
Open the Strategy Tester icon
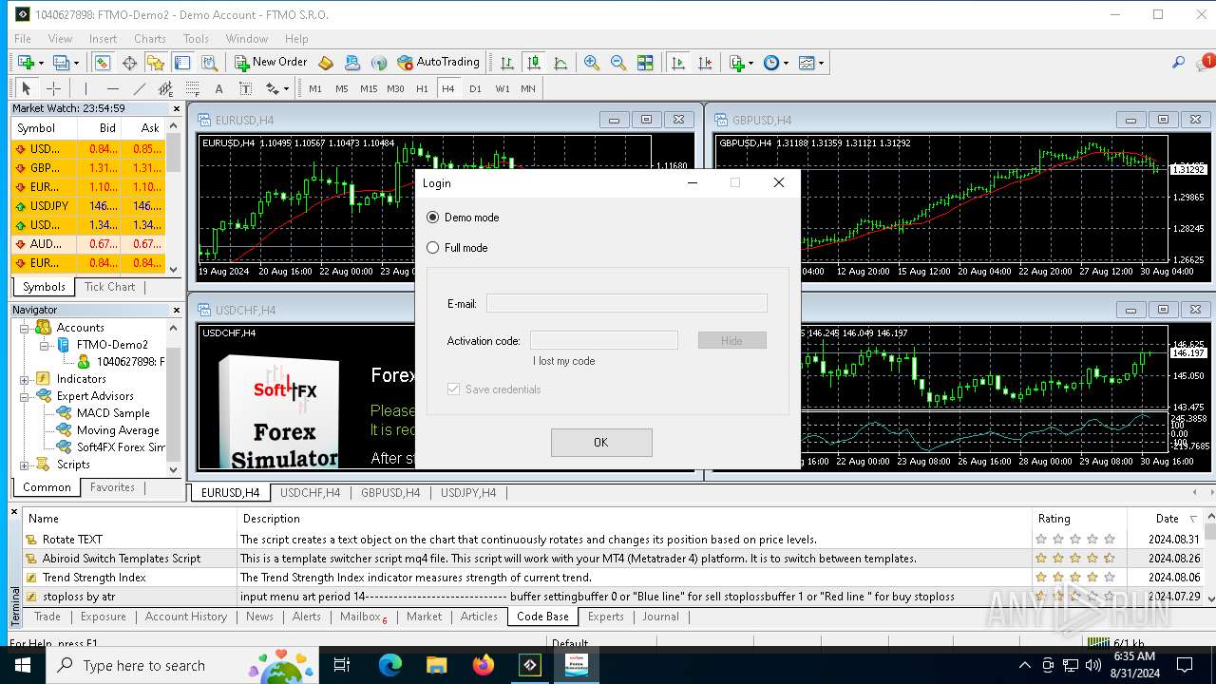click(x=209, y=63)
